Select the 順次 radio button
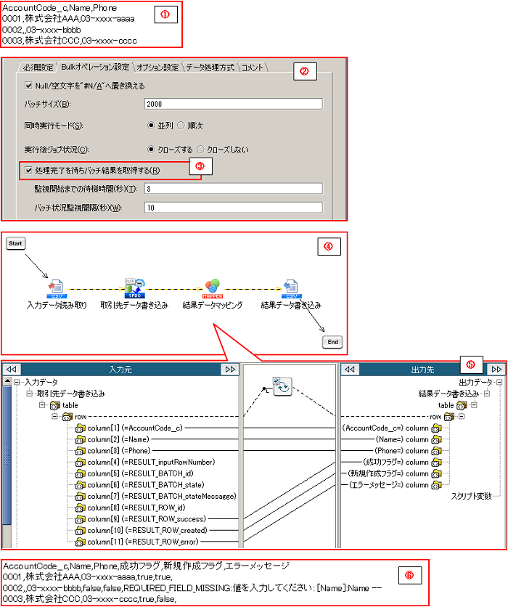 pyautogui.click(x=181, y=125)
